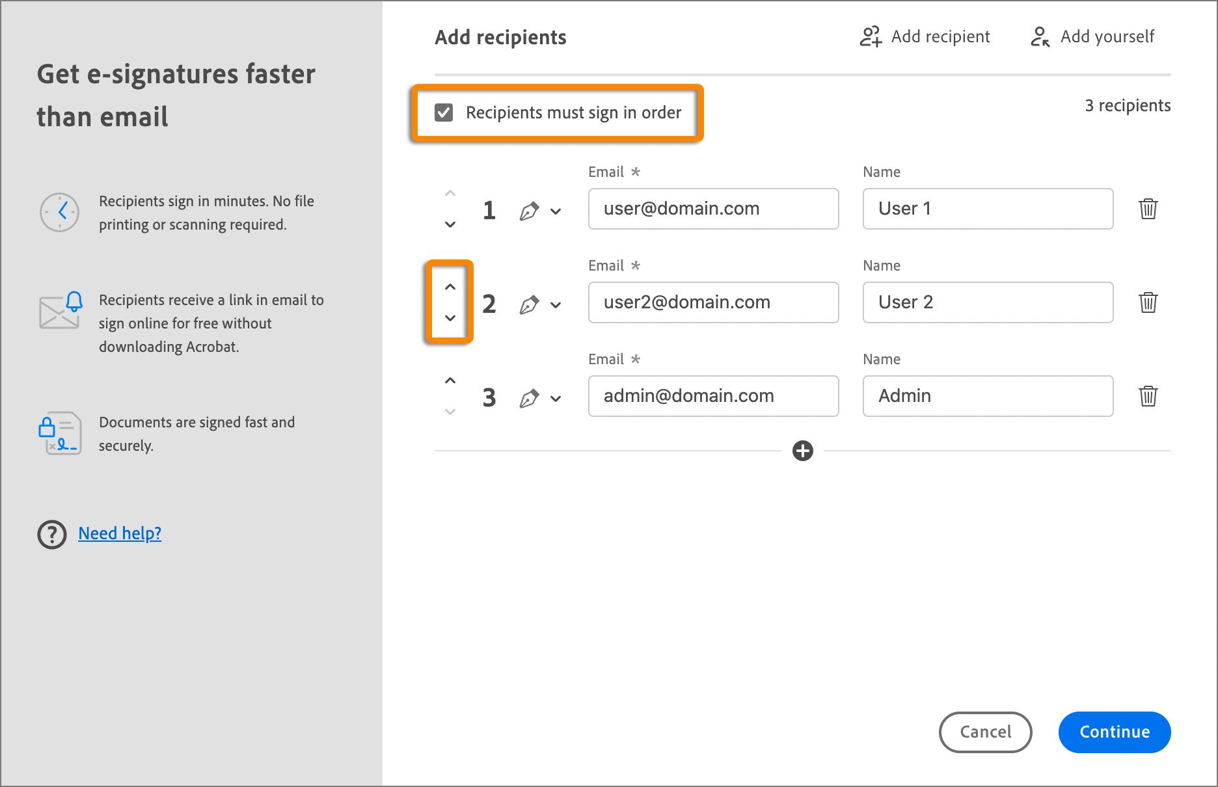Screen dimensions: 1218x787
Task: Move recipient 1 down in order
Action: 450,224
